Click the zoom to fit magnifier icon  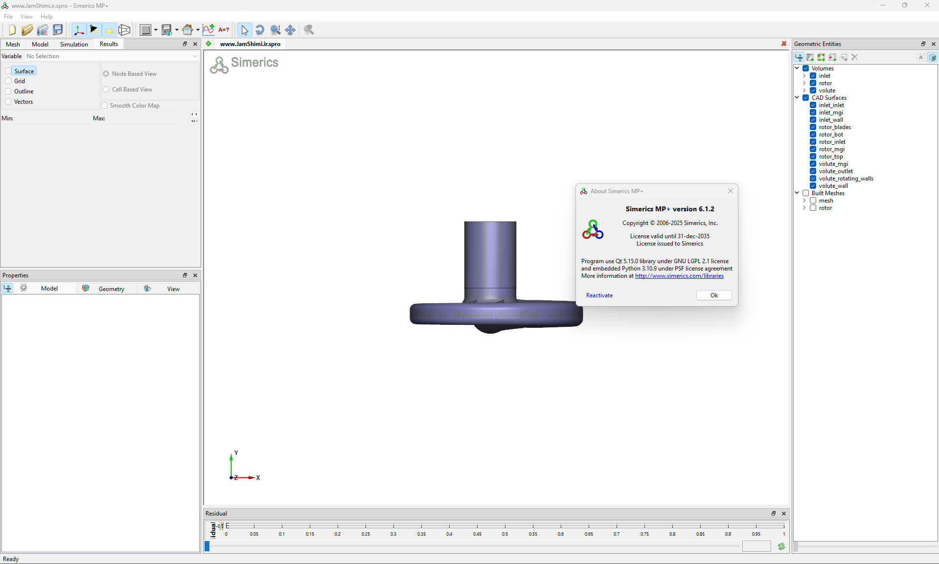pos(309,30)
